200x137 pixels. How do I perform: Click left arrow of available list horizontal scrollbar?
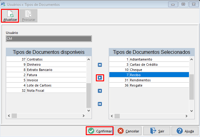(x=9, y=116)
